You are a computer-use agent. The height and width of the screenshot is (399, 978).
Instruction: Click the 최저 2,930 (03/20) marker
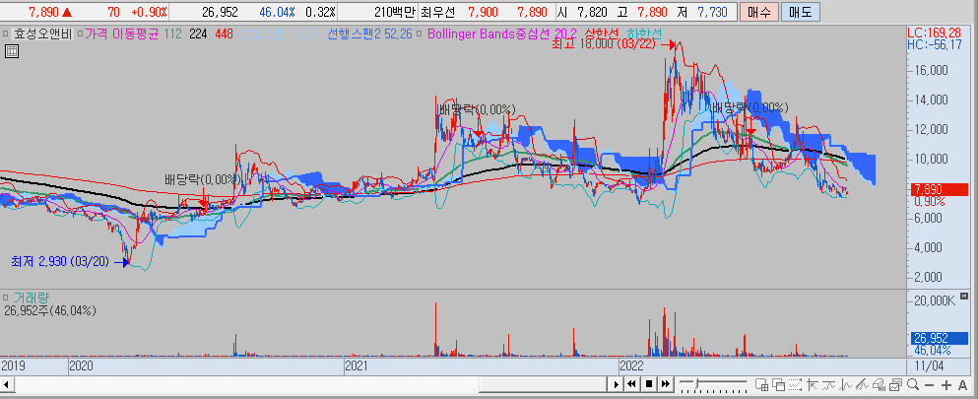click(x=61, y=262)
